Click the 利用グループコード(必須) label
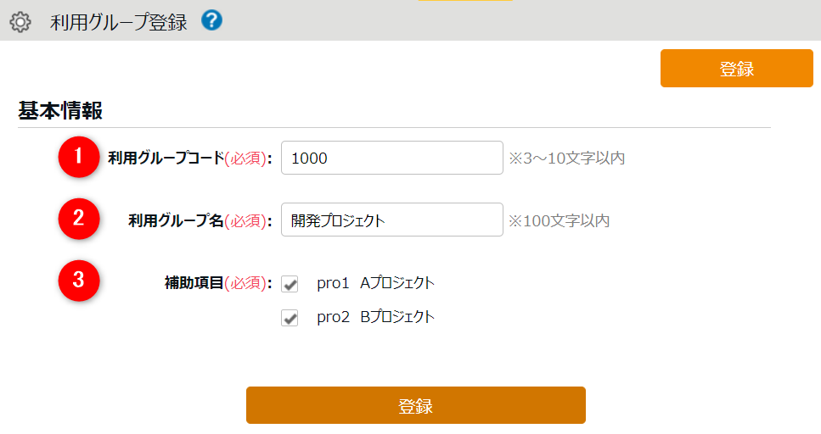Viewport: 821px width, 434px height. (x=189, y=158)
